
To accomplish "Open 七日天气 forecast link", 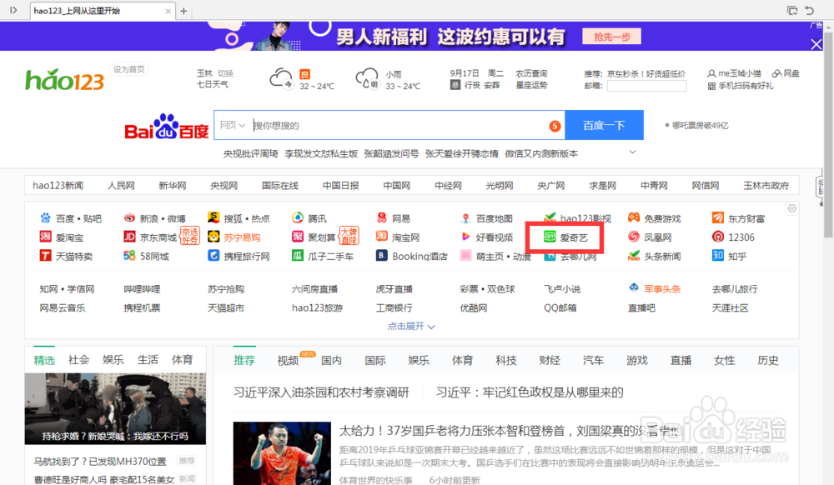I will [x=212, y=84].
